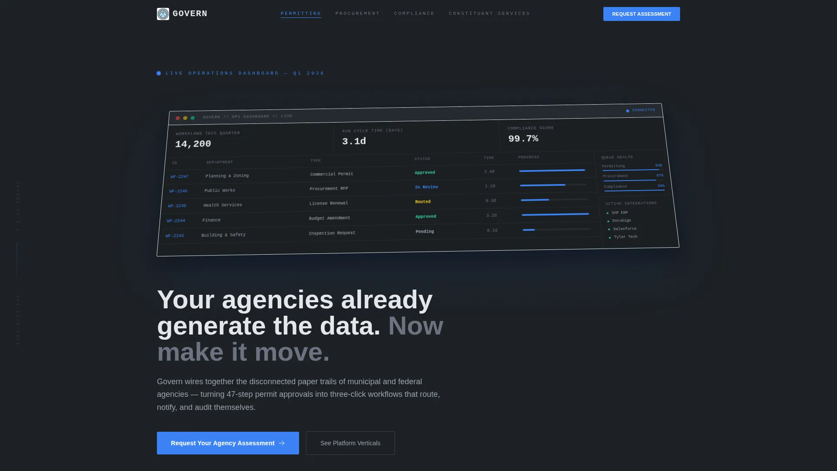Viewport: 837px width, 471px height.
Task: Click the Queue Health panel heading
Action: tap(617, 157)
